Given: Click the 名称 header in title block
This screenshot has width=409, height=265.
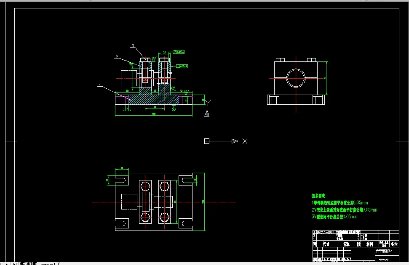Looking at the screenshot, I should point(346,244).
